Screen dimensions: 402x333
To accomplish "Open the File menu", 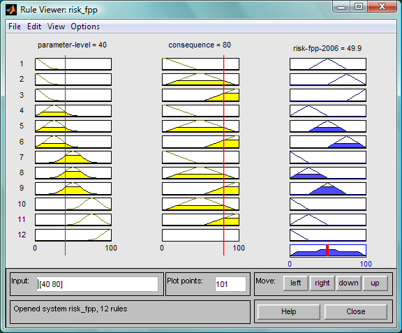I will tap(15, 27).
